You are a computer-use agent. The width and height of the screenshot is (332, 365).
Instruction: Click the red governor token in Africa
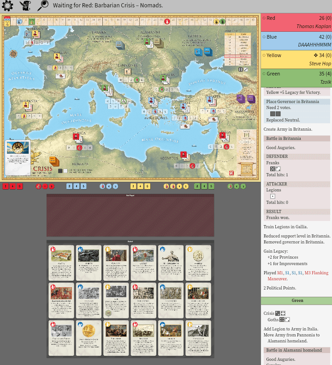tap(76, 137)
